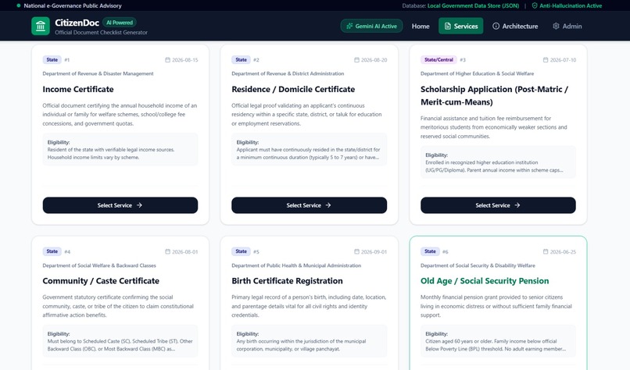This screenshot has height=370, width=630.
Task: Go to the Admin section
Action: tap(567, 26)
